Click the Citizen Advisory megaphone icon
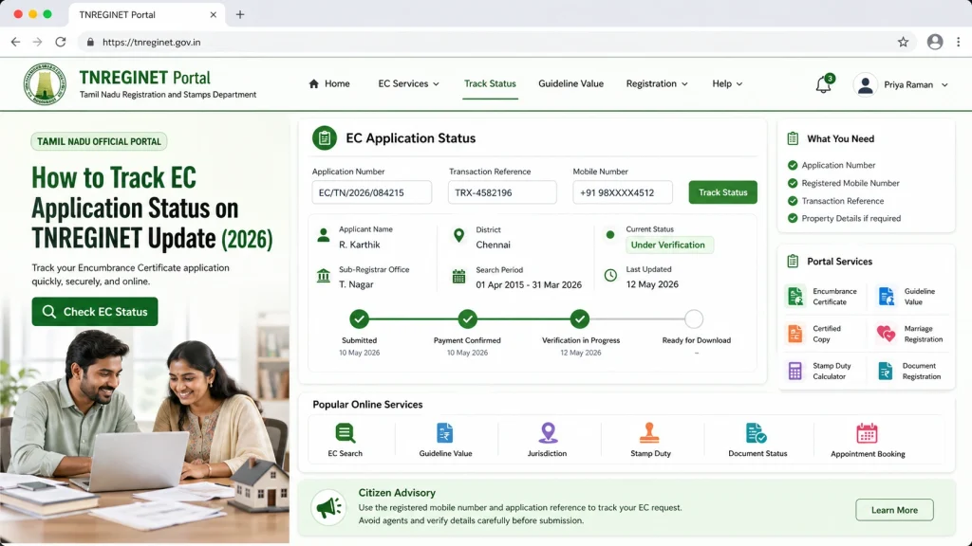972x546 pixels. click(328, 508)
